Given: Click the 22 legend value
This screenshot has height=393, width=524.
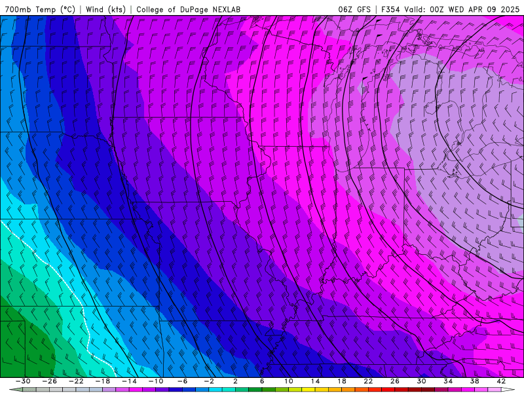Looking at the screenshot, I should pos(368,381).
